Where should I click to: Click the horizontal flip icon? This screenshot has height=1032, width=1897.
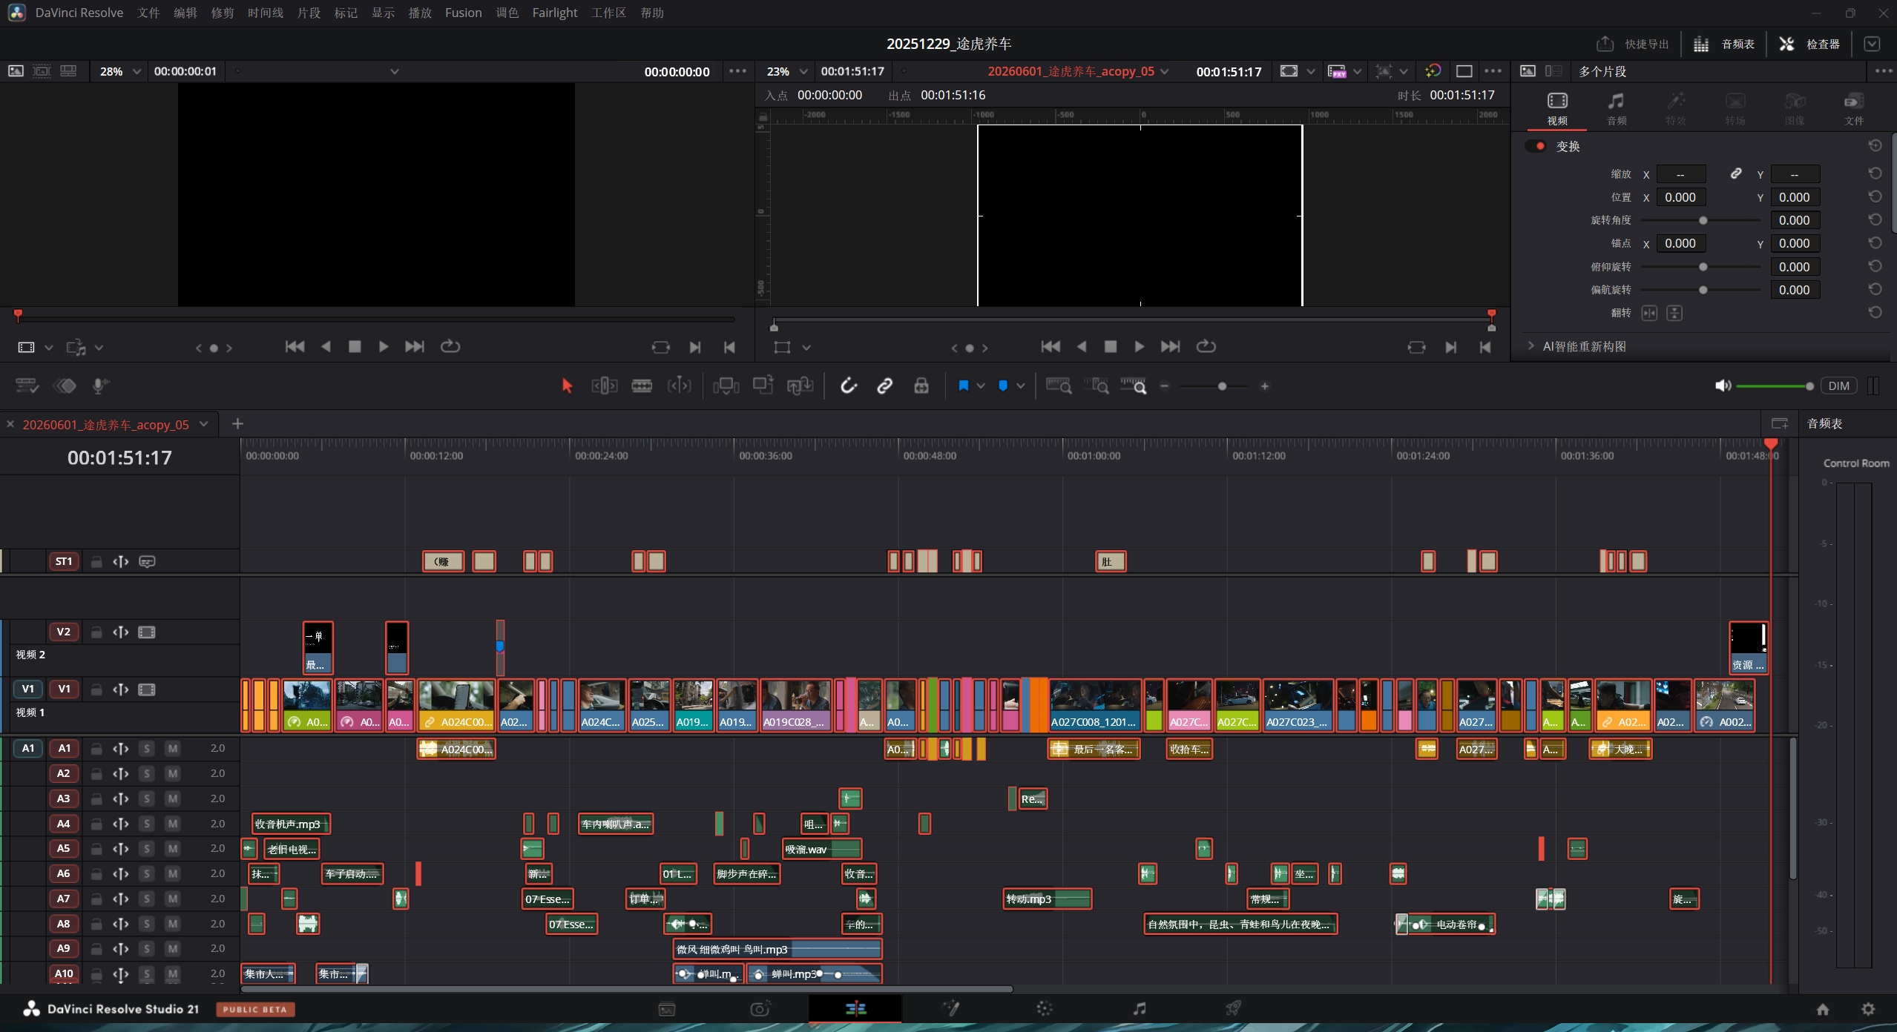pyautogui.click(x=1649, y=313)
